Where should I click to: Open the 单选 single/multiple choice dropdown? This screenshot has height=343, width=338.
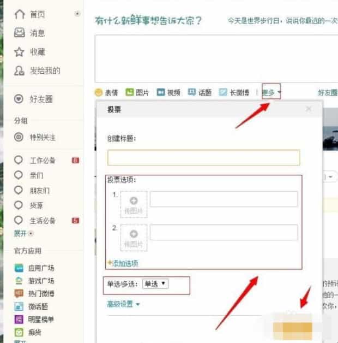156,284
